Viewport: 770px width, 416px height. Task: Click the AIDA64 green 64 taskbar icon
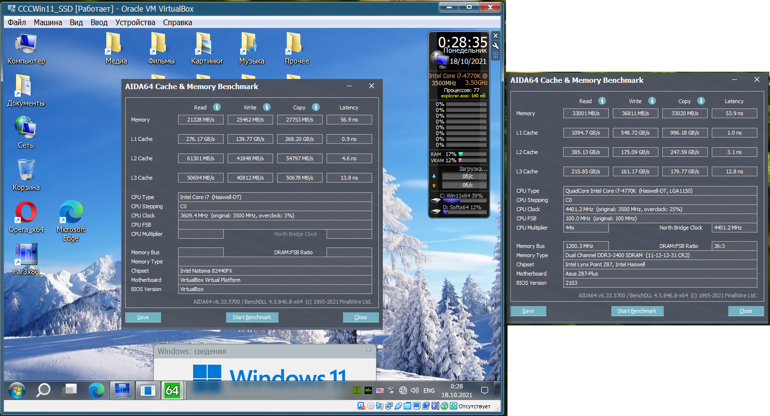172,390
